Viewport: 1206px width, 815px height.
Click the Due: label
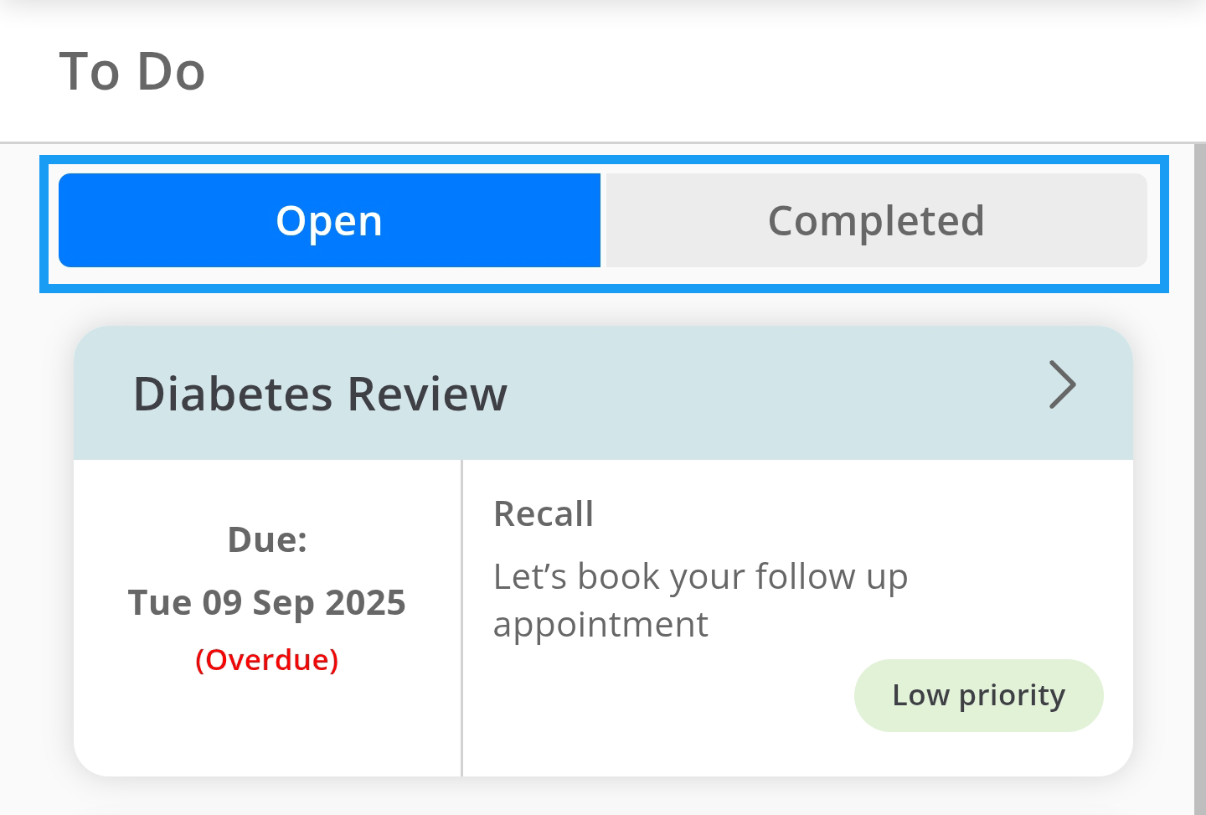(x=267, y=540)
